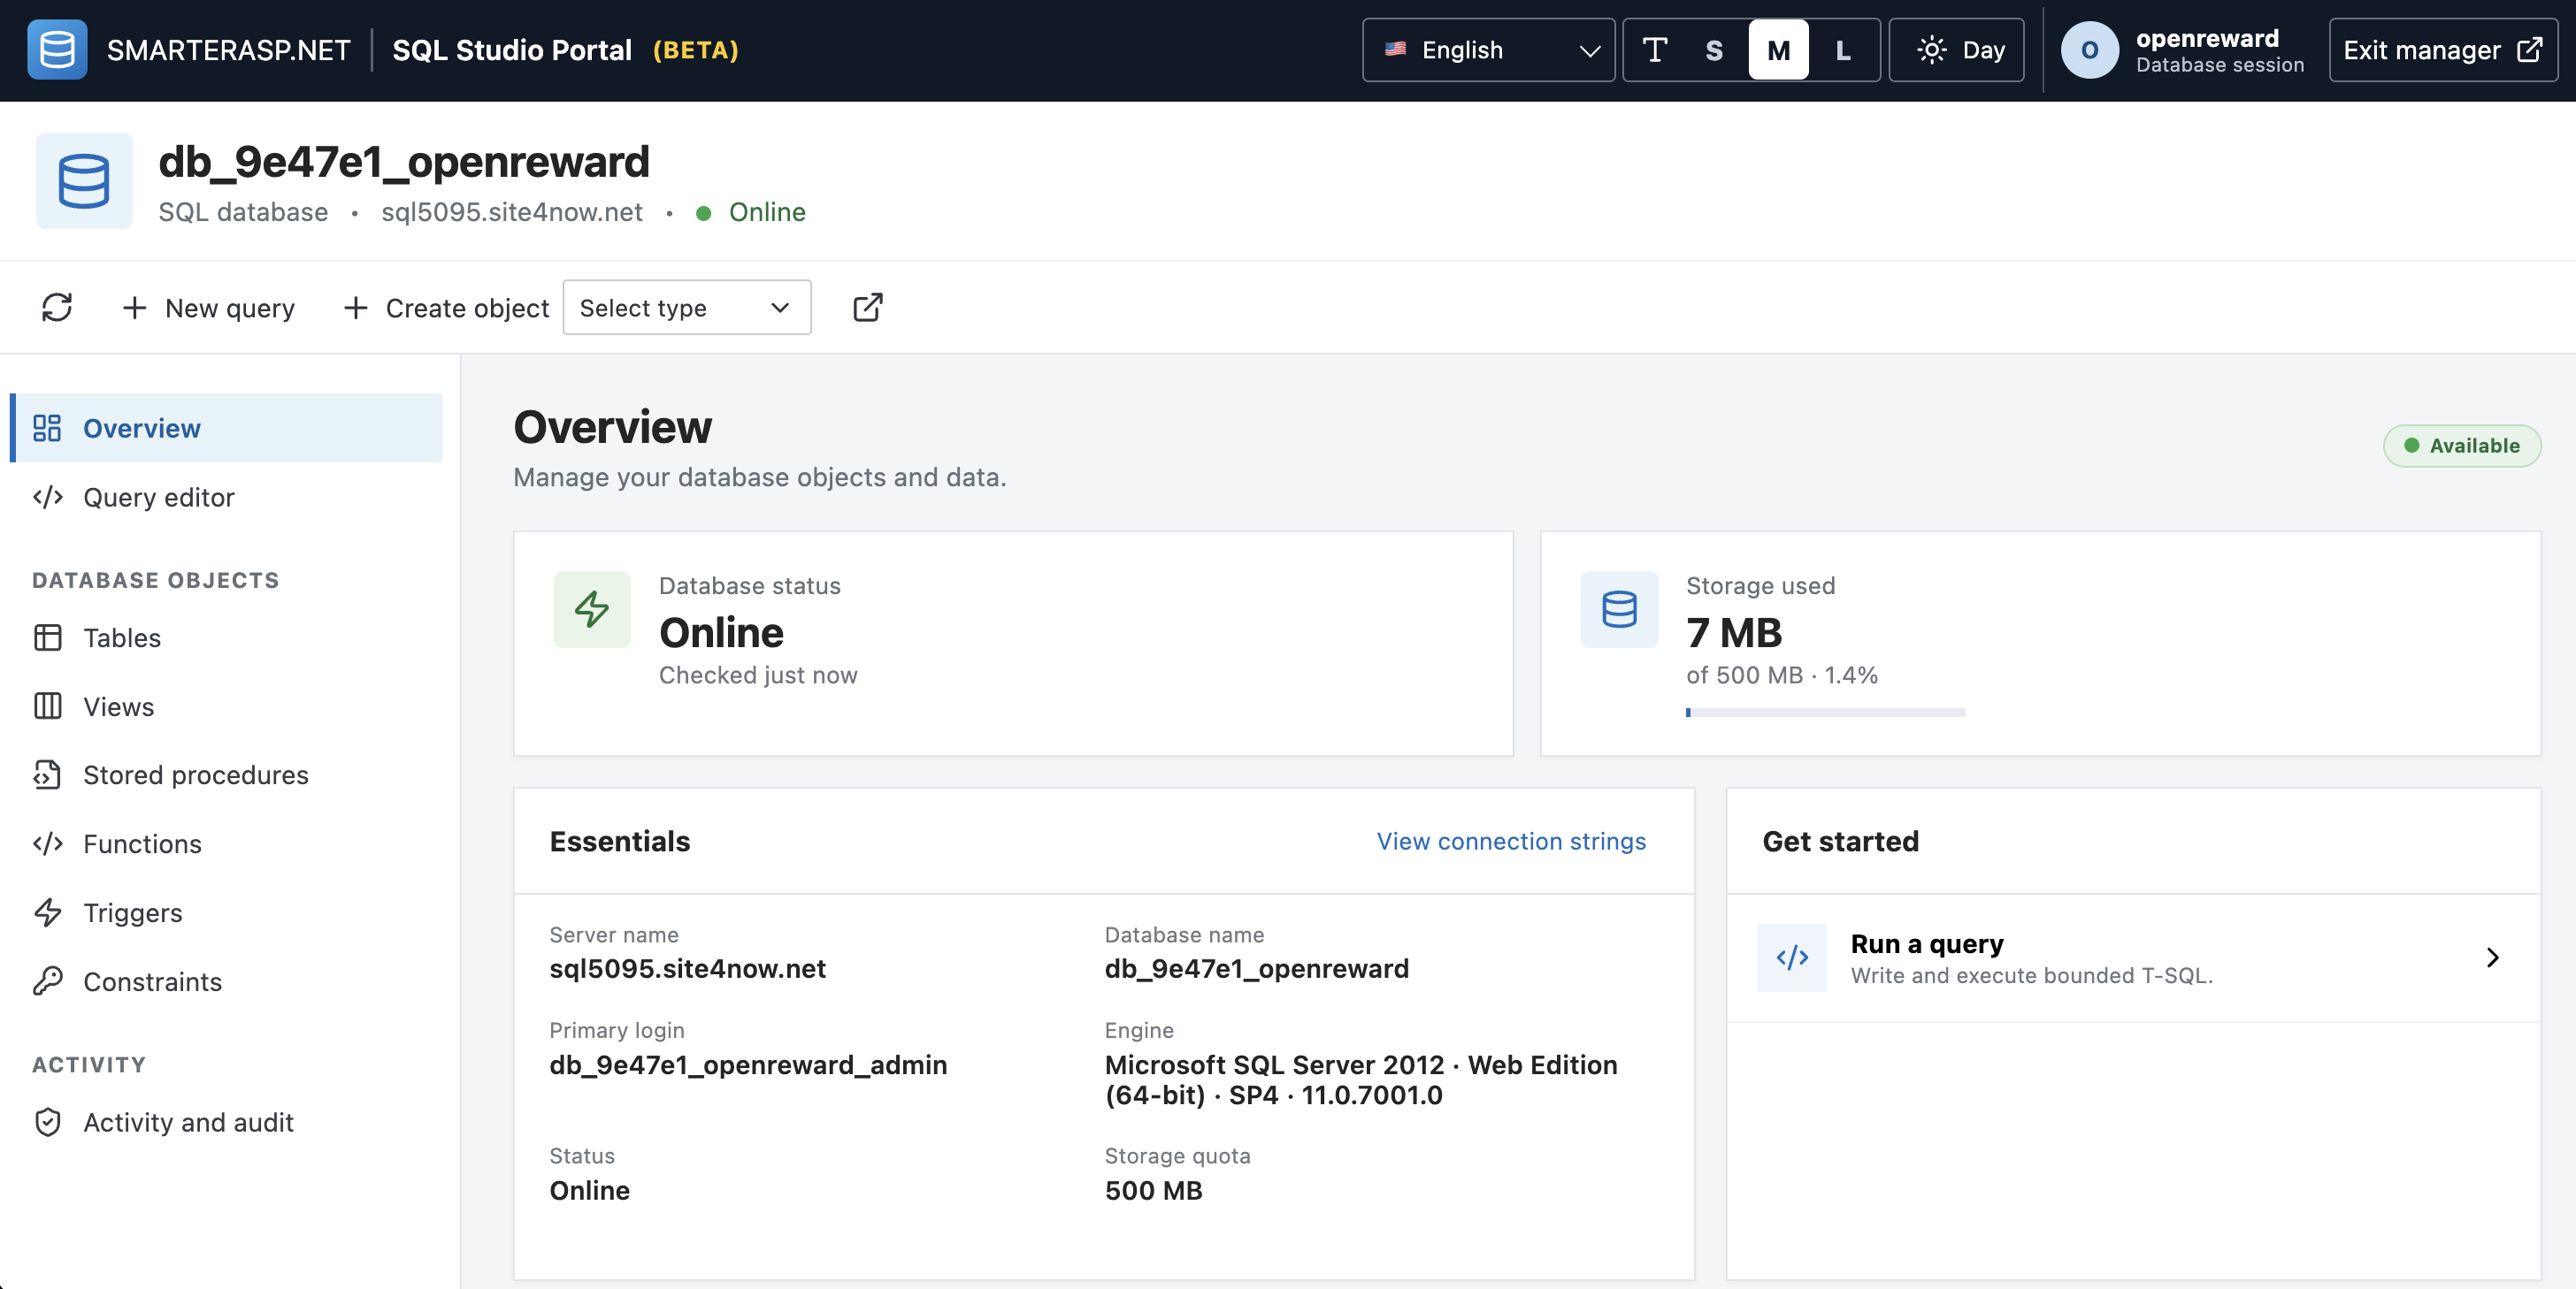Click 'of 500 MB · 1.4%' text

[x=1782, y=675]
